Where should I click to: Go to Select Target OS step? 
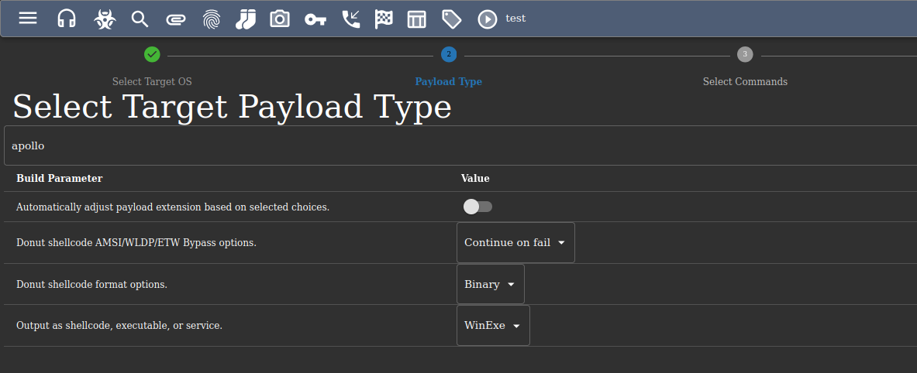pyautogui.click(x=152, y=81)
